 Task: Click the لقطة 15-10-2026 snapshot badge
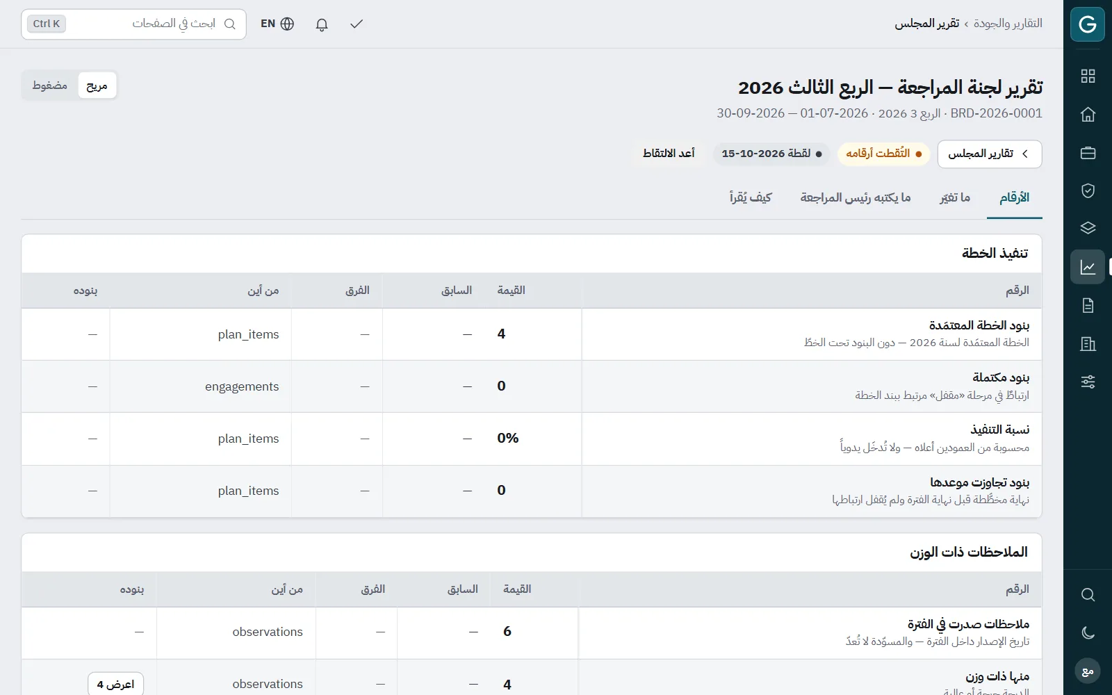click(771, 154)
